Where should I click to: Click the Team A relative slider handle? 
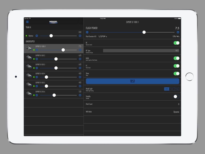[51, 36]
